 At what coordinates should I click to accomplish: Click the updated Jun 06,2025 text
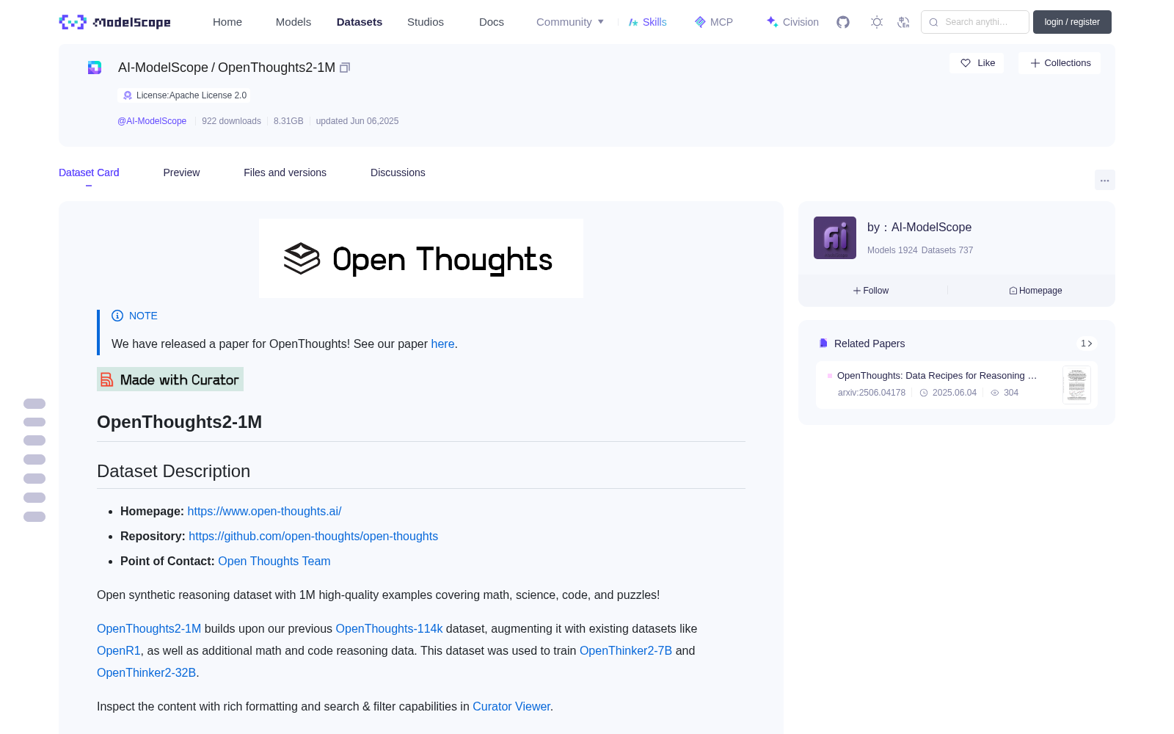pos(357,121)
